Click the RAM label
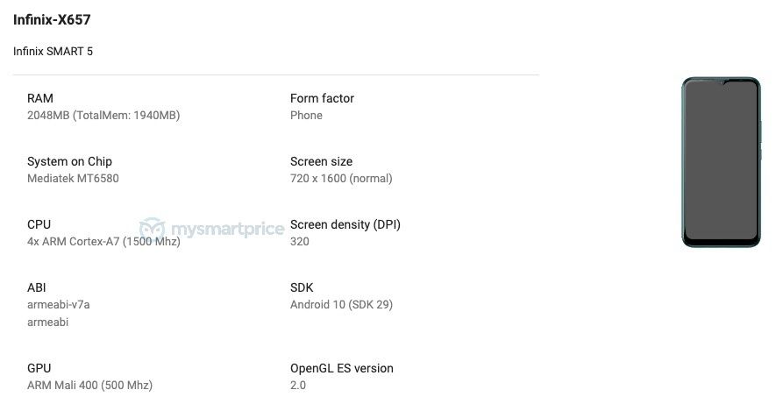Viewport: 776px width, 404px height. point(40,98)
